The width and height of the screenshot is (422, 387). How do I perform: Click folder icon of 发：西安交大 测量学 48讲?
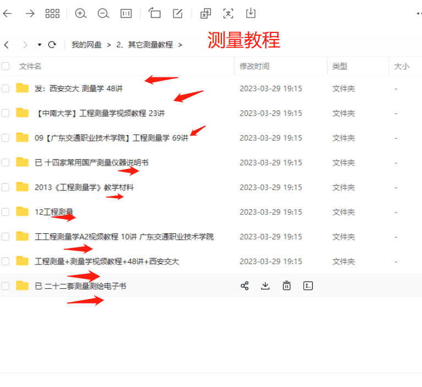point(23,88)
